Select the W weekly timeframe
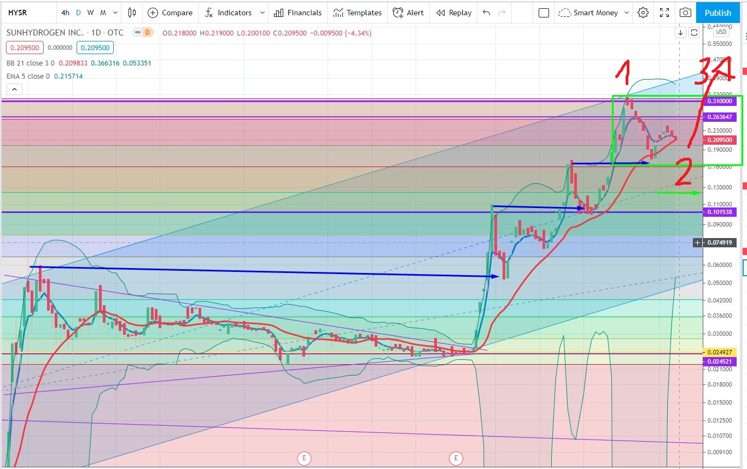The height and width of the screenshot is (469, 747). click(x=90, y=13)
